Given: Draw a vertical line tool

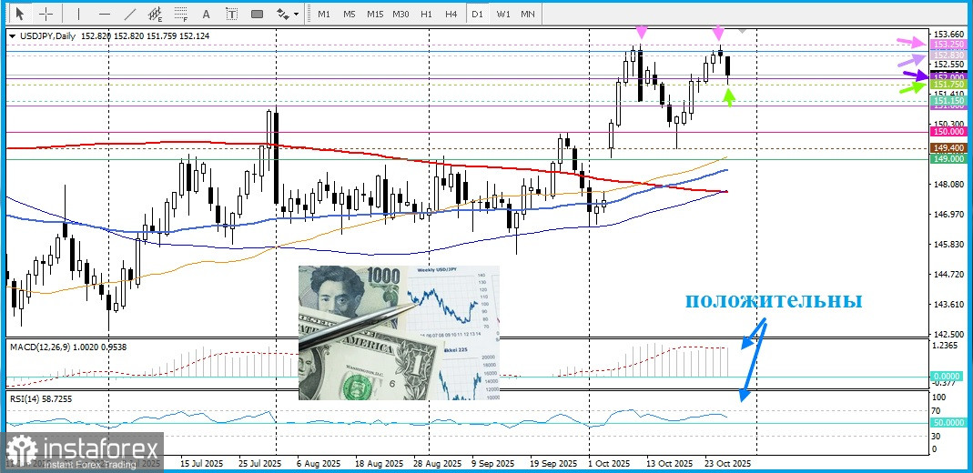Looking at the screenshot, I should coord(79,13).
